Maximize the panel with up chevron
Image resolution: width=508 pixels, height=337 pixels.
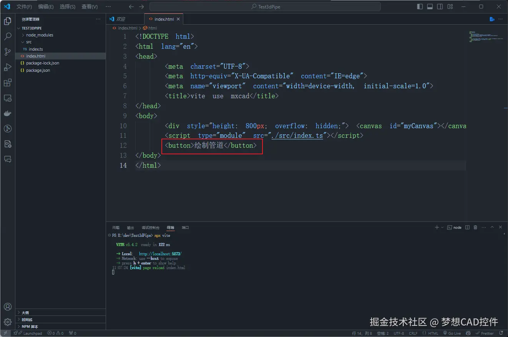point(493,227)
